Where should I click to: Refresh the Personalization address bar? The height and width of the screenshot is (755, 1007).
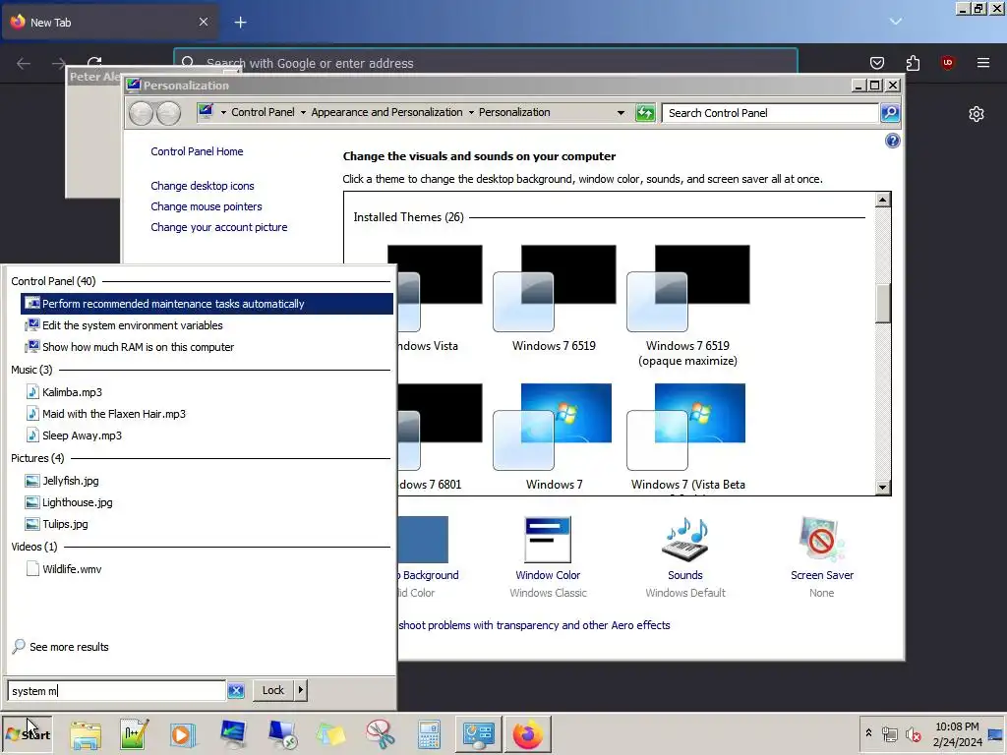pyautogui.click(x=645, y=113)
